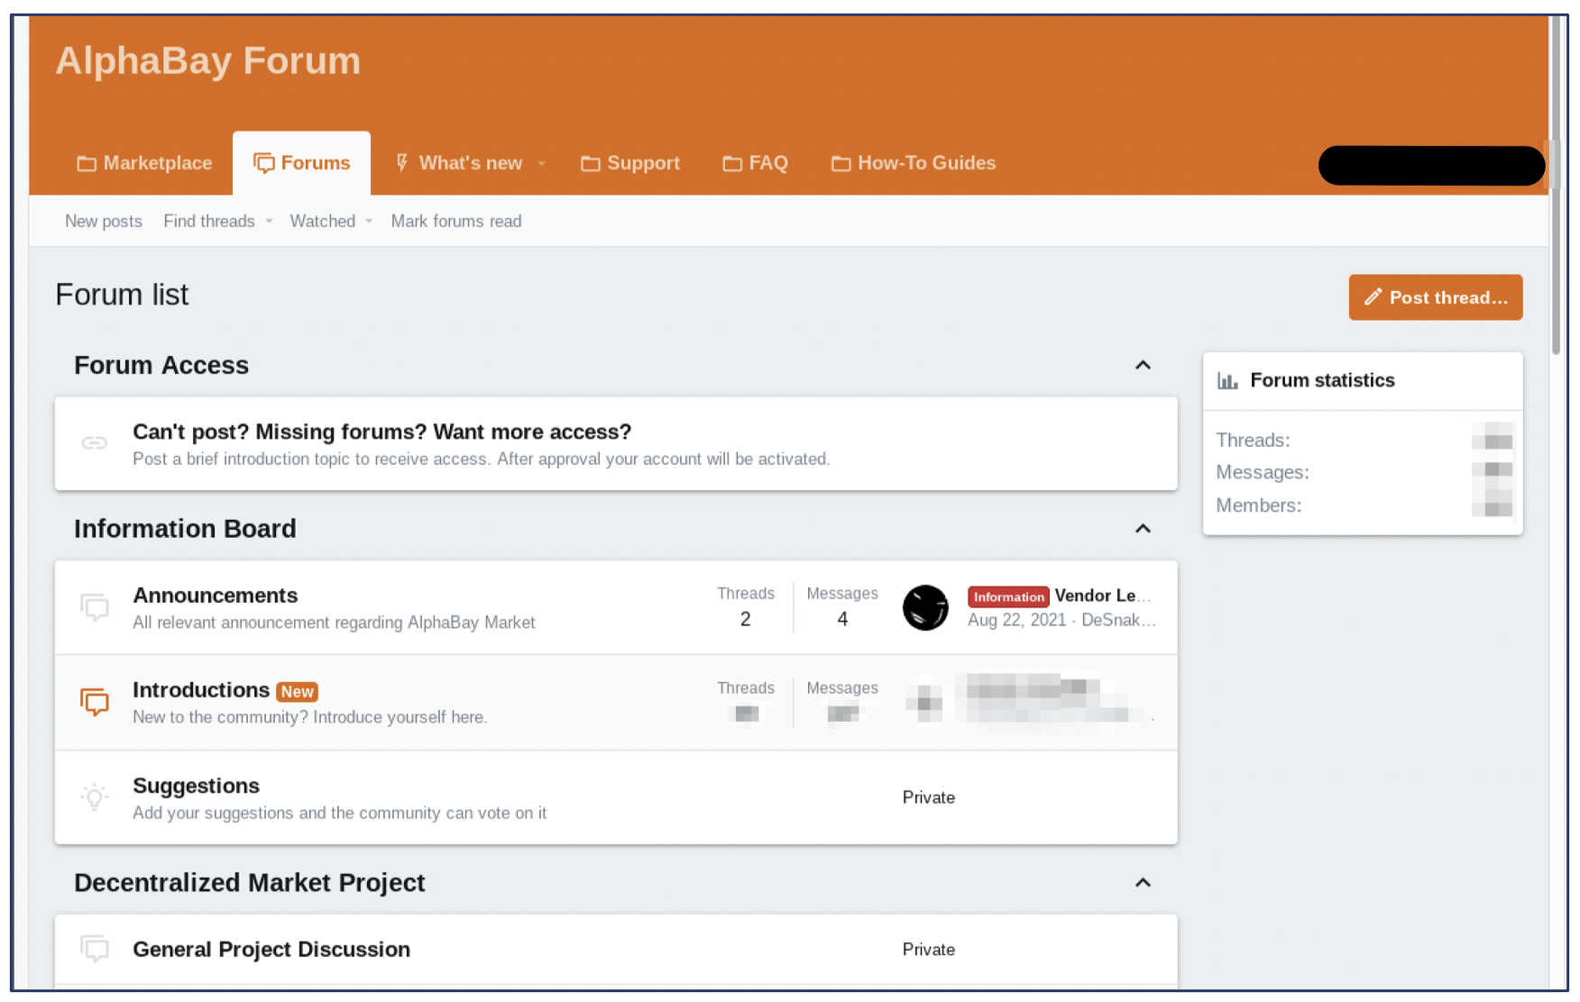The height and width of the screenshot is (1002, 1580).
Task: Open How-To Guides tab
Action: (x=914, y=163)
